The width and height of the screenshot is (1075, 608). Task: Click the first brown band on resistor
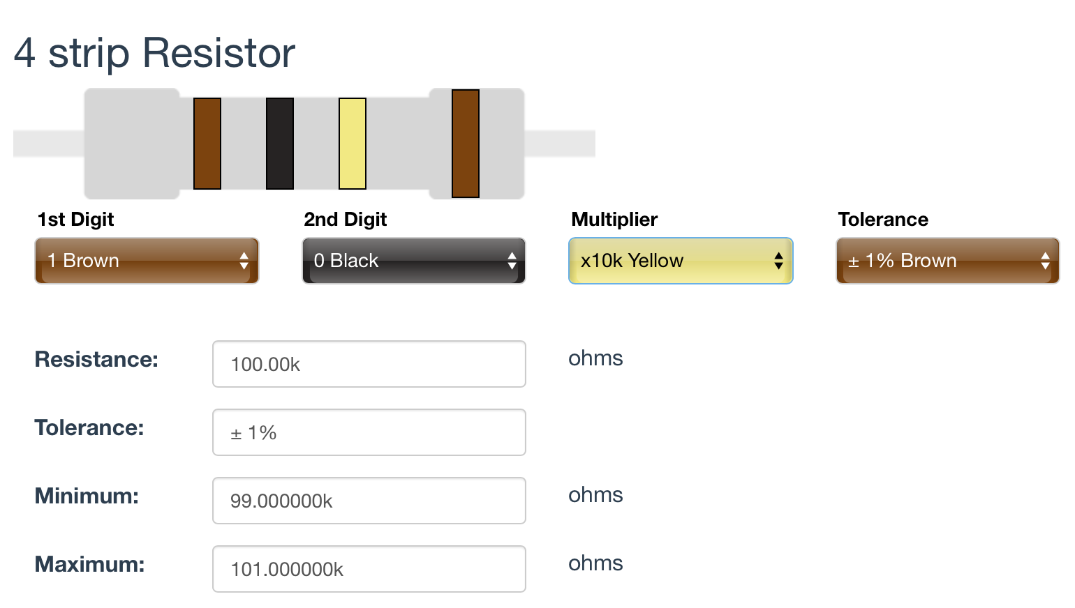click(x=207, y=144)
